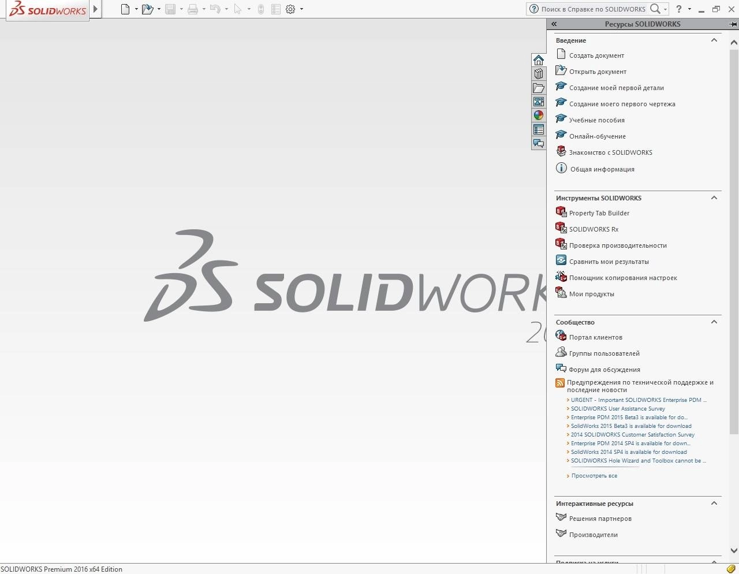This screenshot has width=739, height=574.
Task: Click Создать документ
Action: (x=596, y=55)
